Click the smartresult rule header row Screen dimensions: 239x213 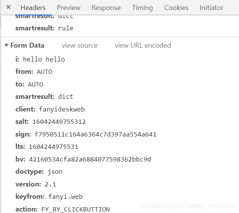pyautogui.click(x=44, y=28)
